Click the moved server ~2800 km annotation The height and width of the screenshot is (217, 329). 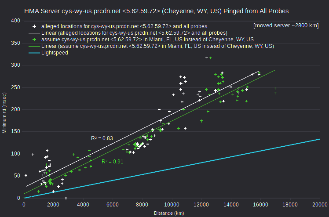(x=286, y=25)
